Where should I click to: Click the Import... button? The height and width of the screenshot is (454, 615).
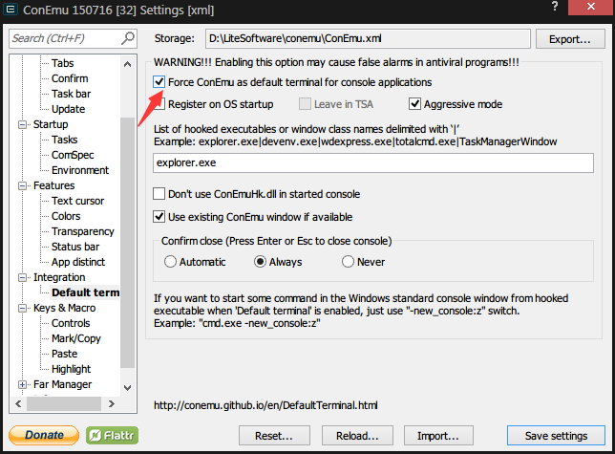coord(438,436)
